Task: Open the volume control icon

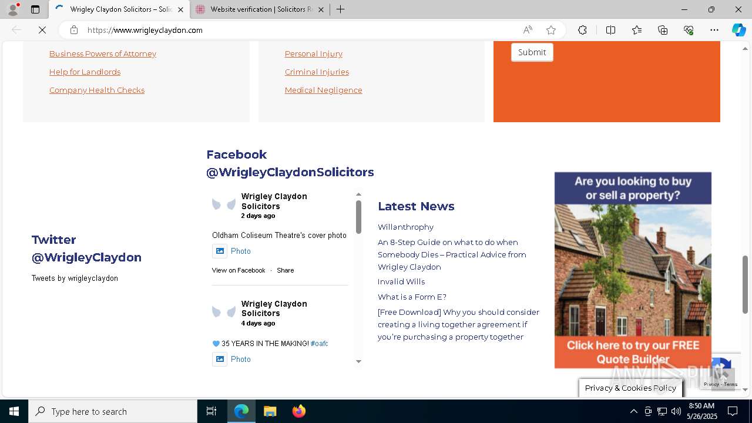Action: (676, 411)
